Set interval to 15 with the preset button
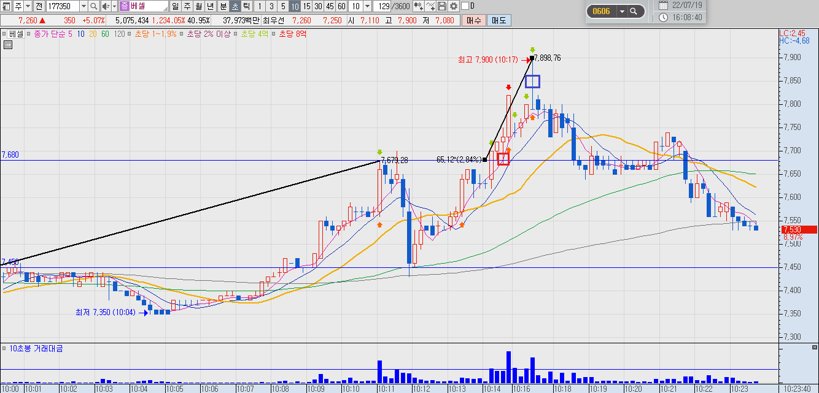The width and height of the screenshot is (819, 393). click(306, 6)
